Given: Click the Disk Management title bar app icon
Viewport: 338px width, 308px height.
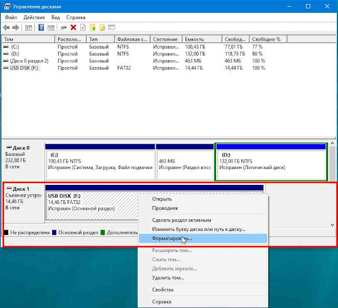Looking at the screenshot, I should pos(7,6).
